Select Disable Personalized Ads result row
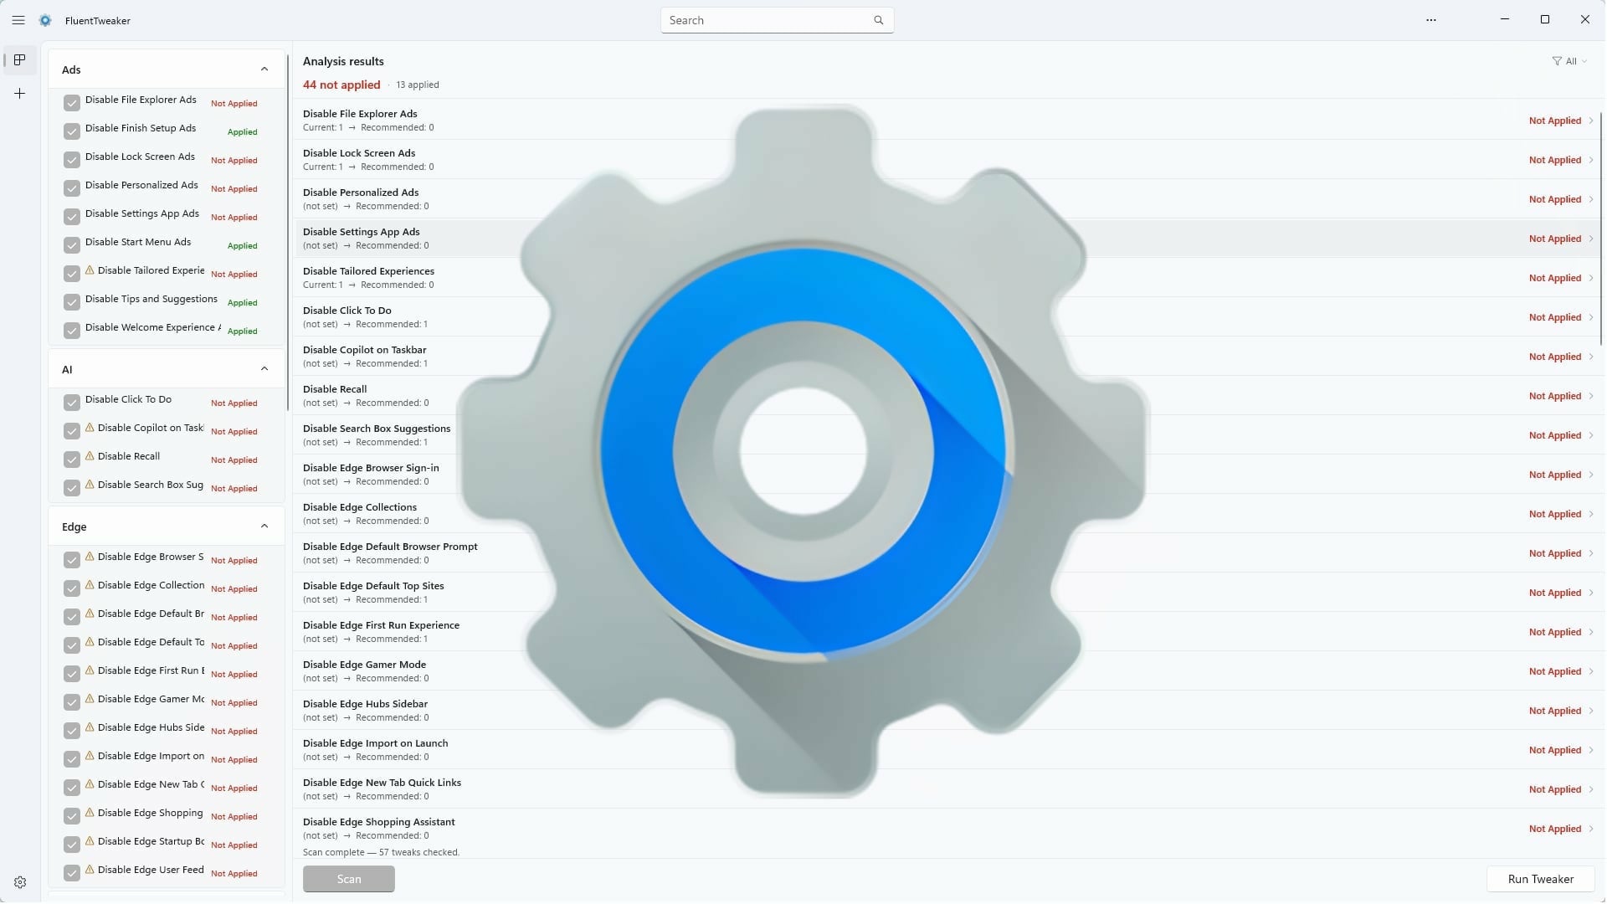The image size is (1607, 904). (x=947, y=199)
